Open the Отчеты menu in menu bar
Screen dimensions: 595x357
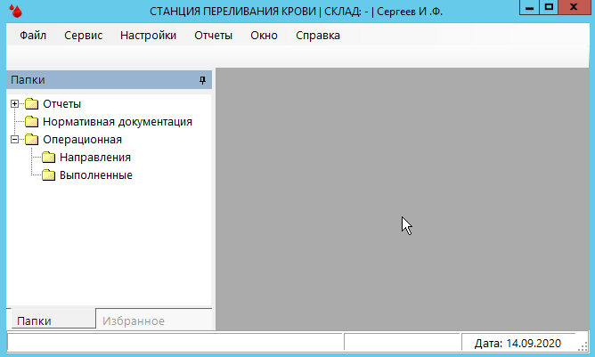(213, 37)
